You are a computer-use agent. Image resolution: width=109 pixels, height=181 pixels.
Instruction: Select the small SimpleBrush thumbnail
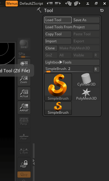58,108
